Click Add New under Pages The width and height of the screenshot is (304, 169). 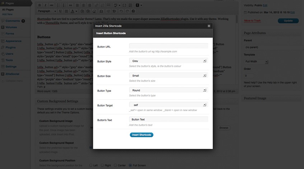[x=7, y=14]
